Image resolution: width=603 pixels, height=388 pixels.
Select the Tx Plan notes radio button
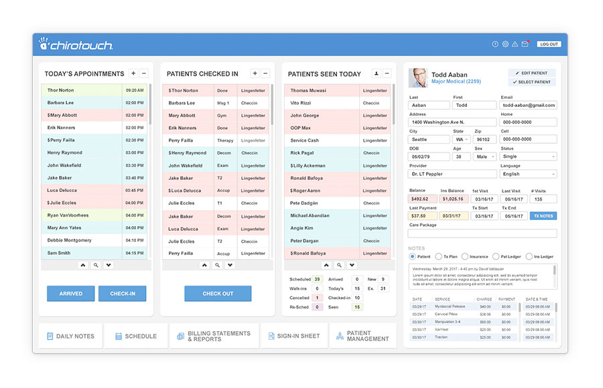pyautogui.click(x=438, y=256)
